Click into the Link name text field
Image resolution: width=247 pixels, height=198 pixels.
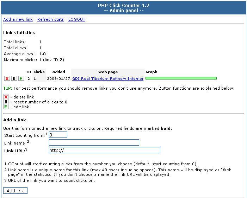coord(94,142)
